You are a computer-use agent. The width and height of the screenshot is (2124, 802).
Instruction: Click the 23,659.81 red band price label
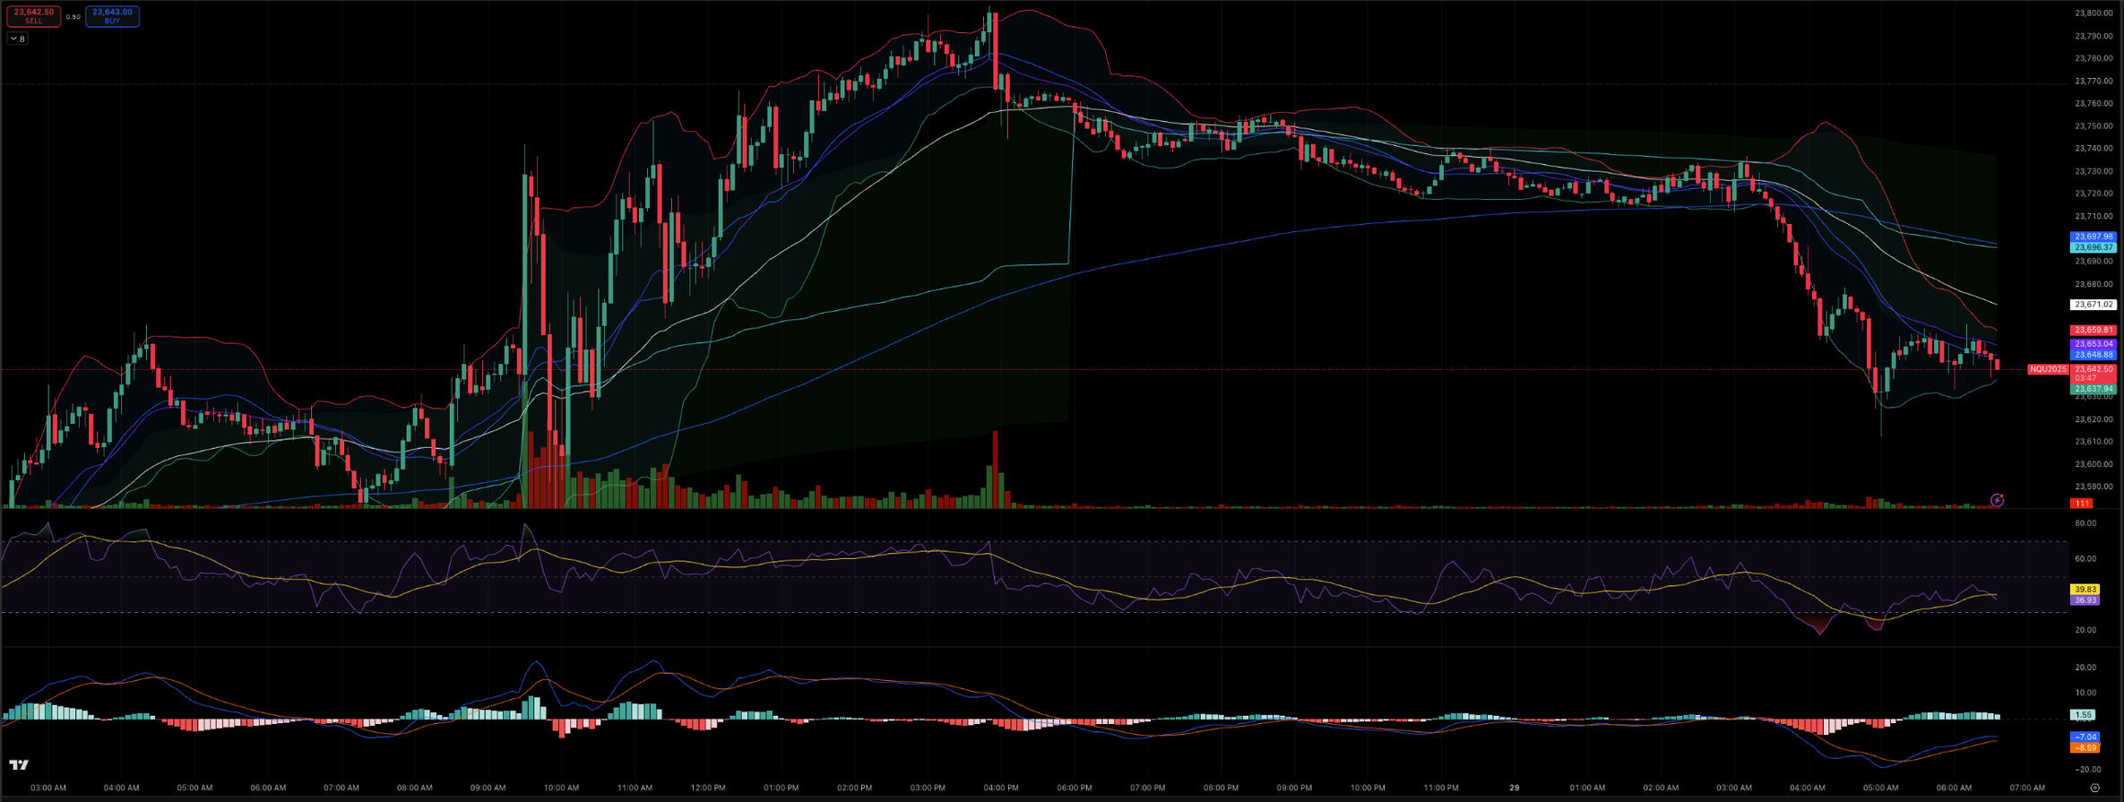[x=2093, y=330]
